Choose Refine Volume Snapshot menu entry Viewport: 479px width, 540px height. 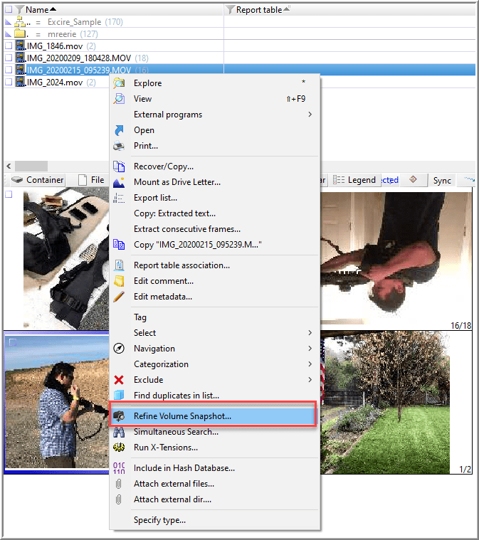[182, 415]
